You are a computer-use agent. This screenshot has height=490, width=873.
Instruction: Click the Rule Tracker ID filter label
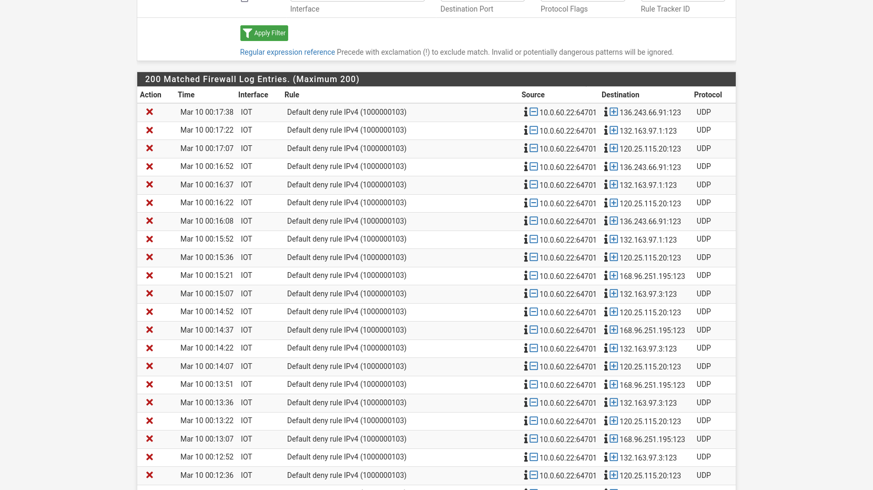665,9
